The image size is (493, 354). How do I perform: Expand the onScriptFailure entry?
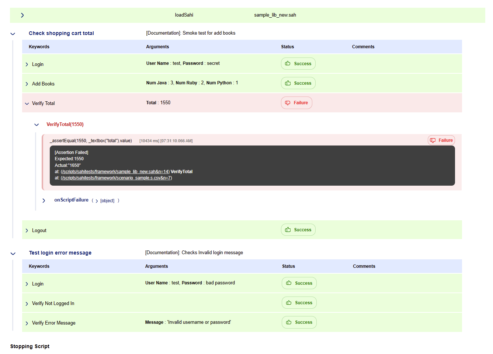coord(44,200)
